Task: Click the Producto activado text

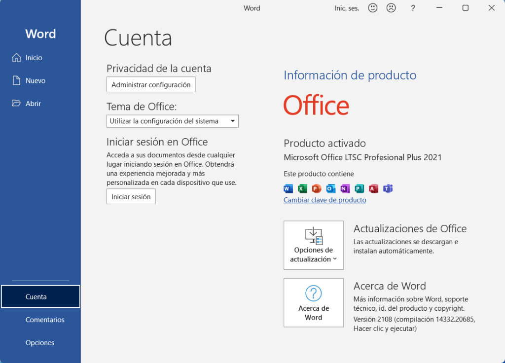Action: click(x=325, y=143)
